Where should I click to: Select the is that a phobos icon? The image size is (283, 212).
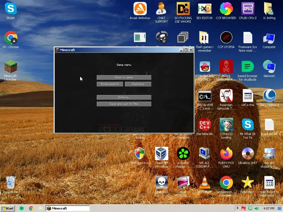tap(183, 158)
